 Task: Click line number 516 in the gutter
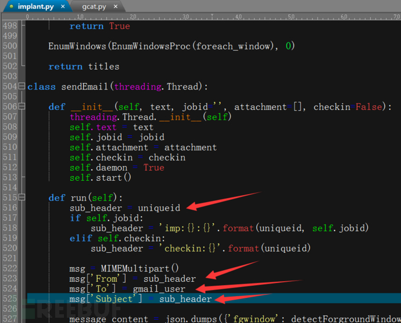pyautogui.click(x=10, y=207)
